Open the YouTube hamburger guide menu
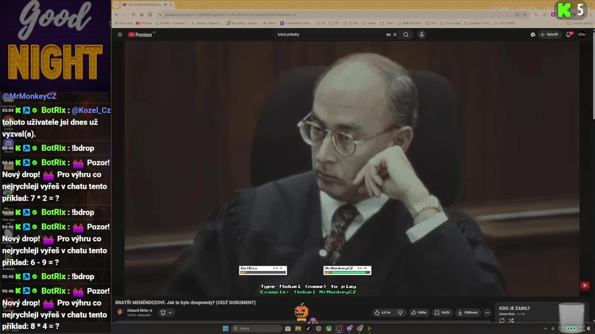Image resolution: width=595 pixels, height=334 pixels. click(x=119, y=34)
